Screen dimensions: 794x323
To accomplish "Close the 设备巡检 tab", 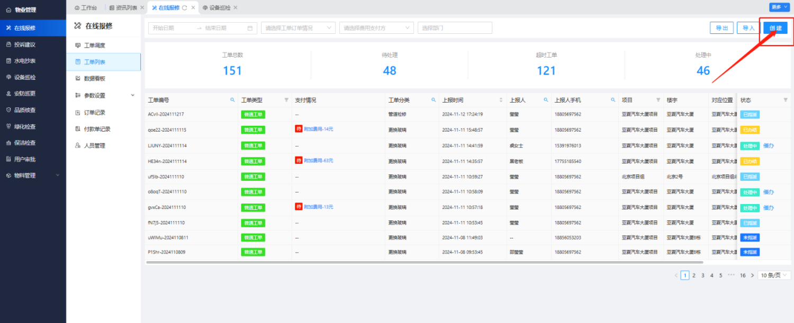I will (235, 7).
